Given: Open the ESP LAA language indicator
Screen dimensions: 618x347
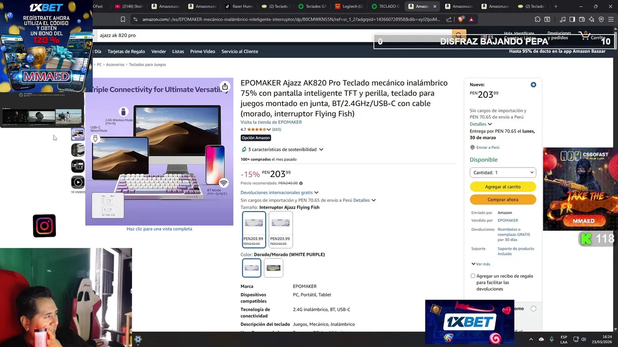Looking at the screenshot, I should pos(564,339).
